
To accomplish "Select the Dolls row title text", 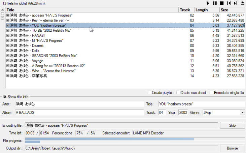I will tap(35, 51).
